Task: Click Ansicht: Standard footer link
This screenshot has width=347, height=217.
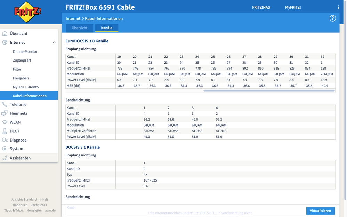Action: pos(24,200)
